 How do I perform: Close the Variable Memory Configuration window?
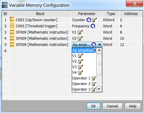coord(135,4)
